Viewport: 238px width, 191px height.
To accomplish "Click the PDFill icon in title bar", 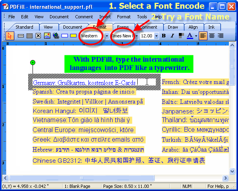I will [x=6, y=7].
